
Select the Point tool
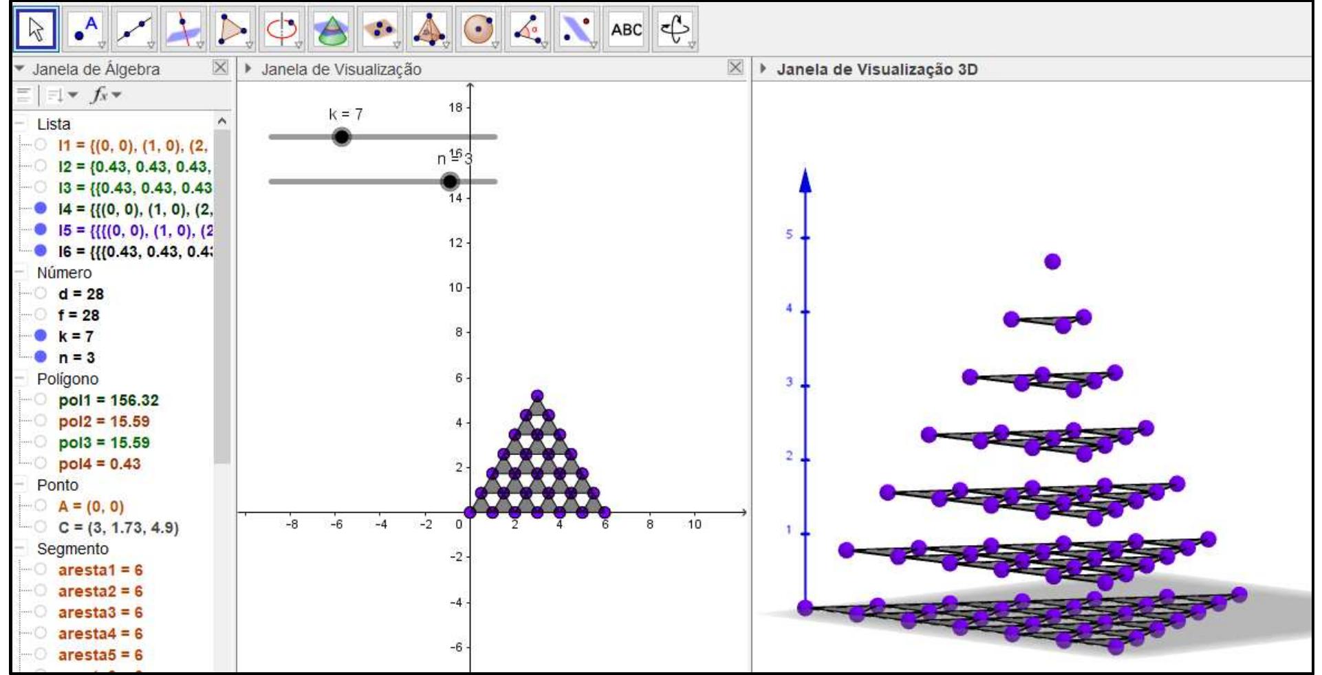coord(86,29)
